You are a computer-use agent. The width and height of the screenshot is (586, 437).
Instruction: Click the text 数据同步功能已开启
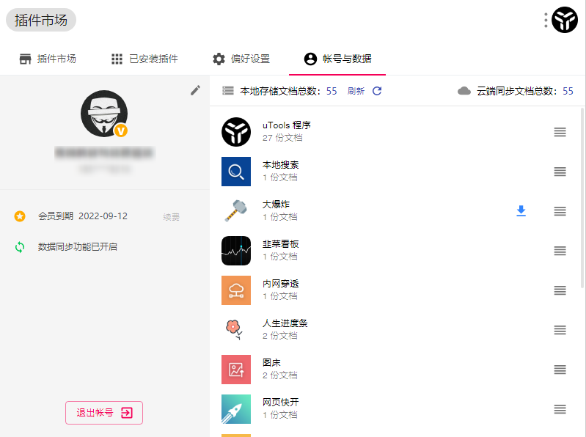[x=77, y=247]
